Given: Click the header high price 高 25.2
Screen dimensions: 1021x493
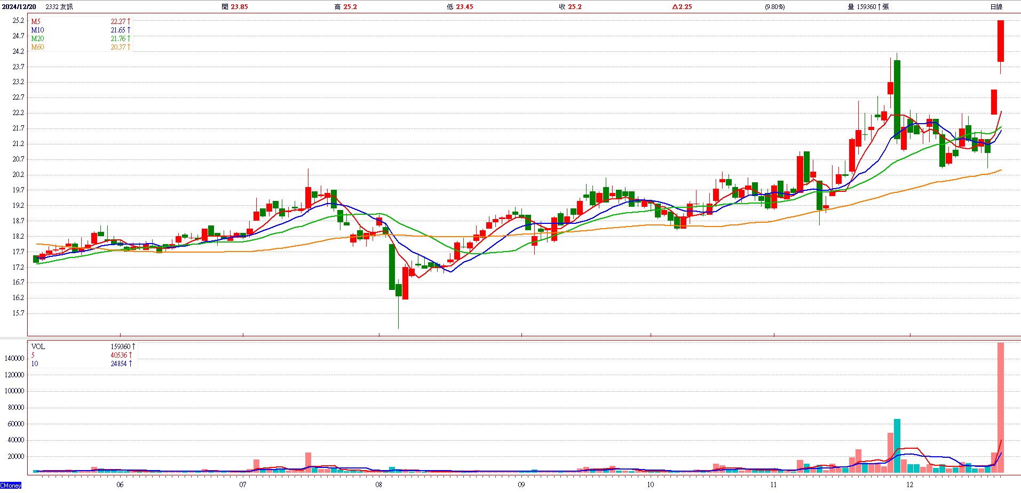Looking at the screenshot, I should point(346,7).
